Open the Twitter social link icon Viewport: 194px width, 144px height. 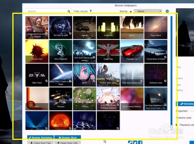135,142
